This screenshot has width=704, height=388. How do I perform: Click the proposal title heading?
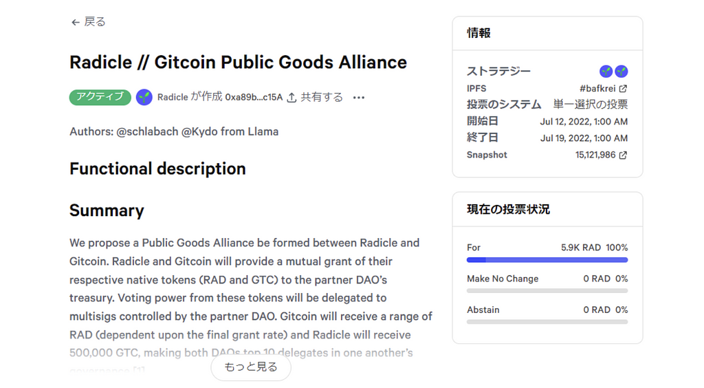pos(238,63)
